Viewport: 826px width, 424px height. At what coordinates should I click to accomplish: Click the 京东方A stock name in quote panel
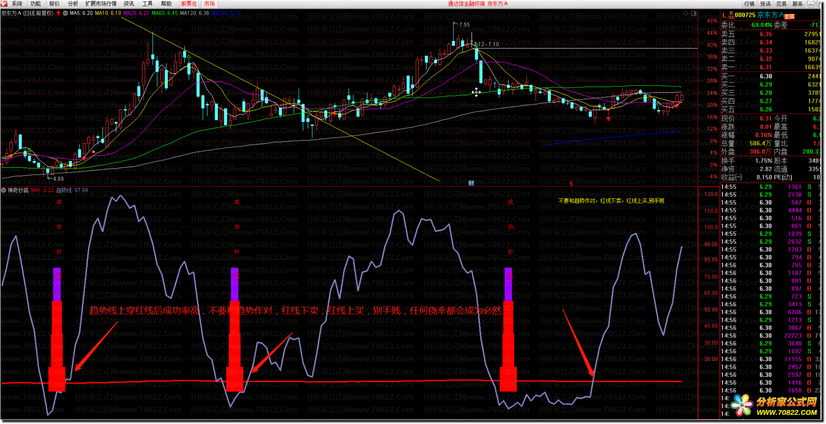click(770, 15)
